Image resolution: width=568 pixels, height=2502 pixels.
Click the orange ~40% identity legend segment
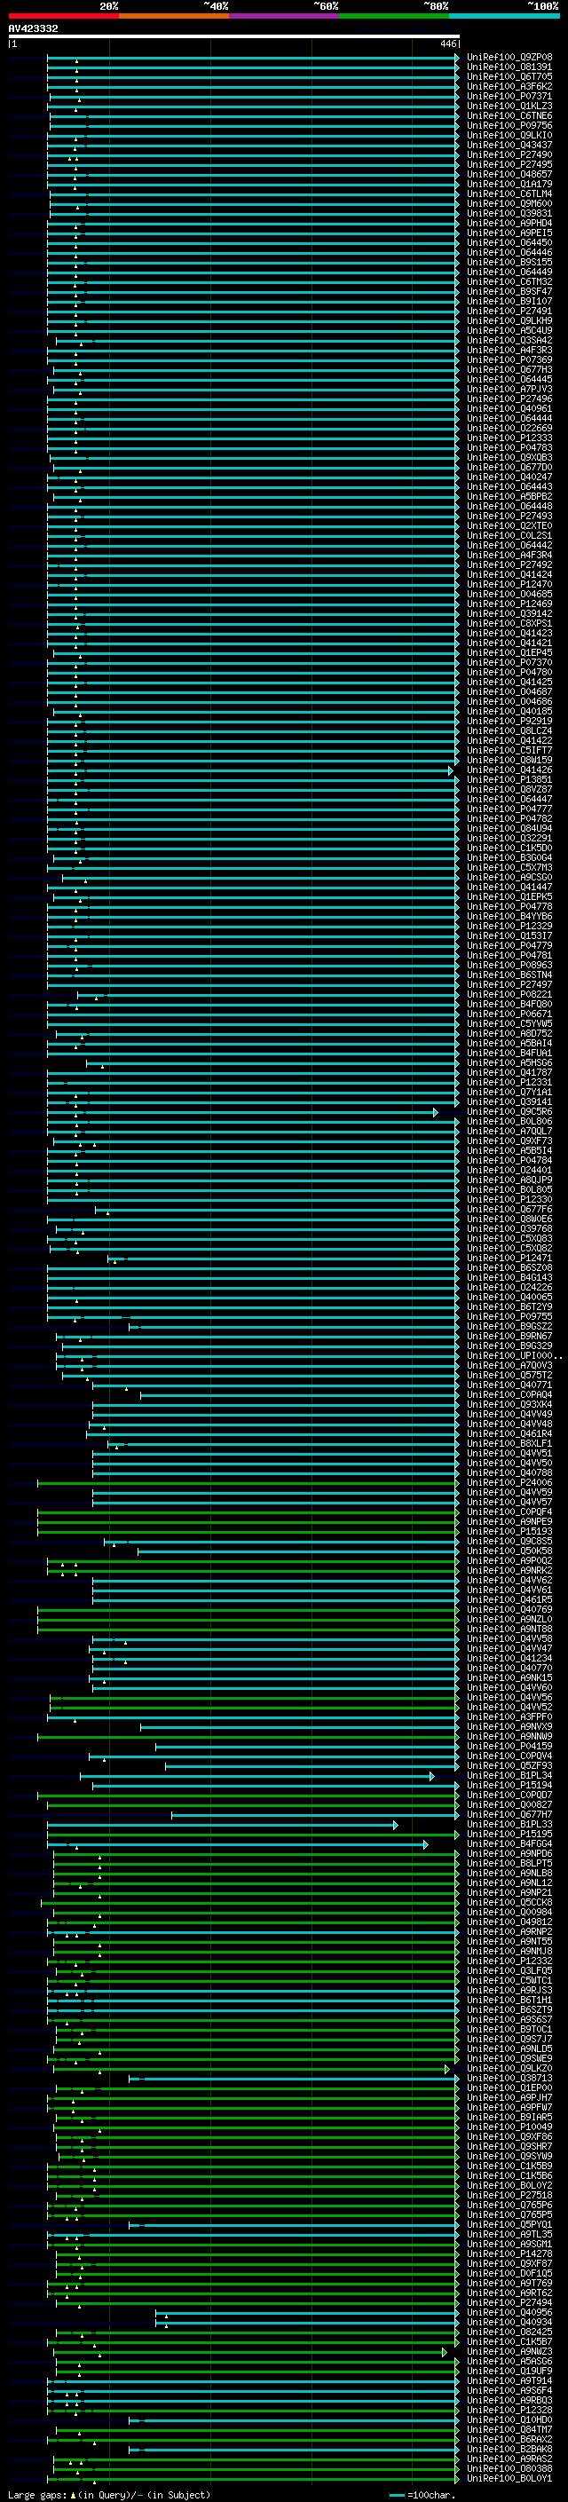174,16
